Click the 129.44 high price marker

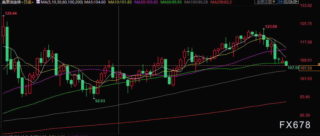click(11, 13)
